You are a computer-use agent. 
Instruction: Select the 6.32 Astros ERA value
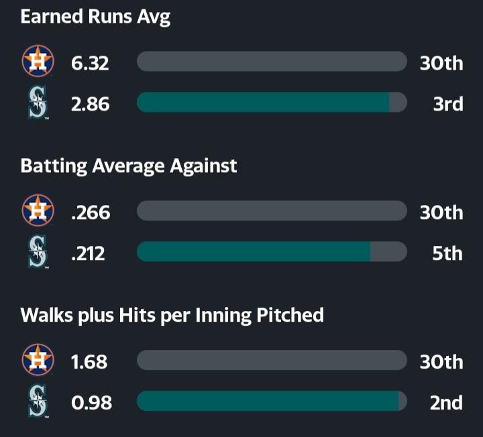click(90, 63)
